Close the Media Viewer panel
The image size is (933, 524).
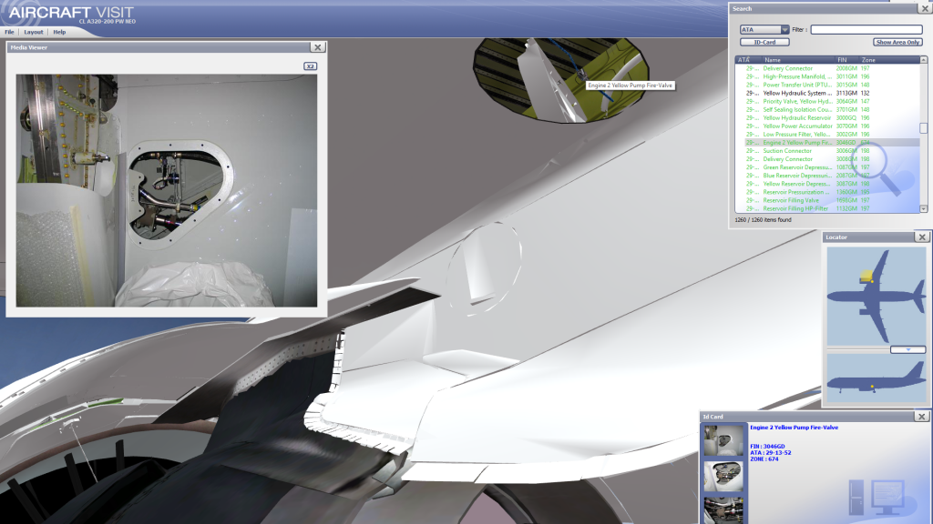[317, 47]
